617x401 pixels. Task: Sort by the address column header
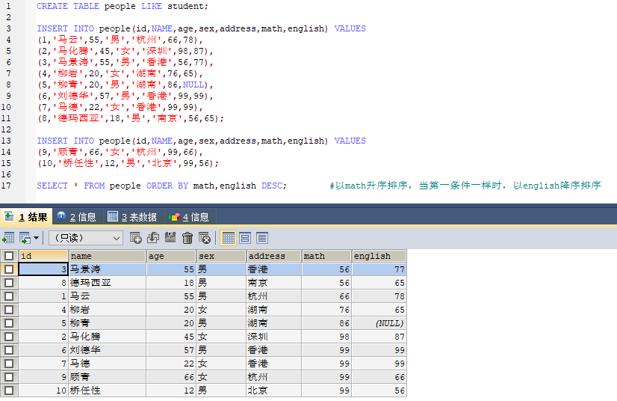[x=274, y=256]
